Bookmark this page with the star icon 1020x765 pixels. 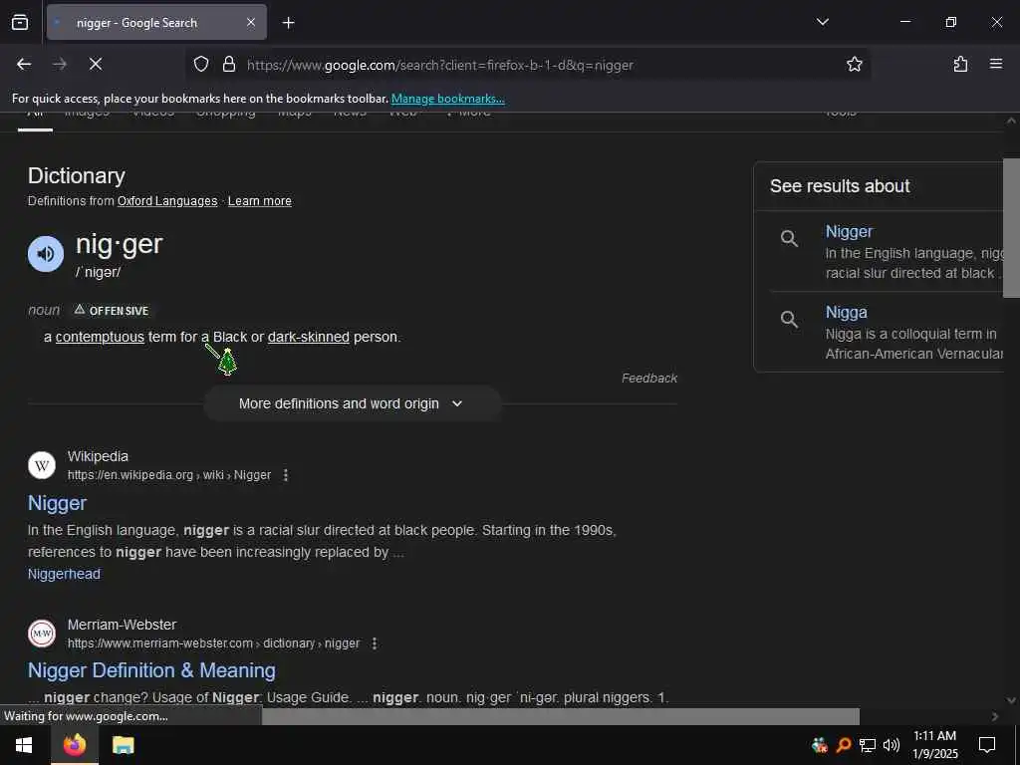pyautogui.click(x=854, y=64)
